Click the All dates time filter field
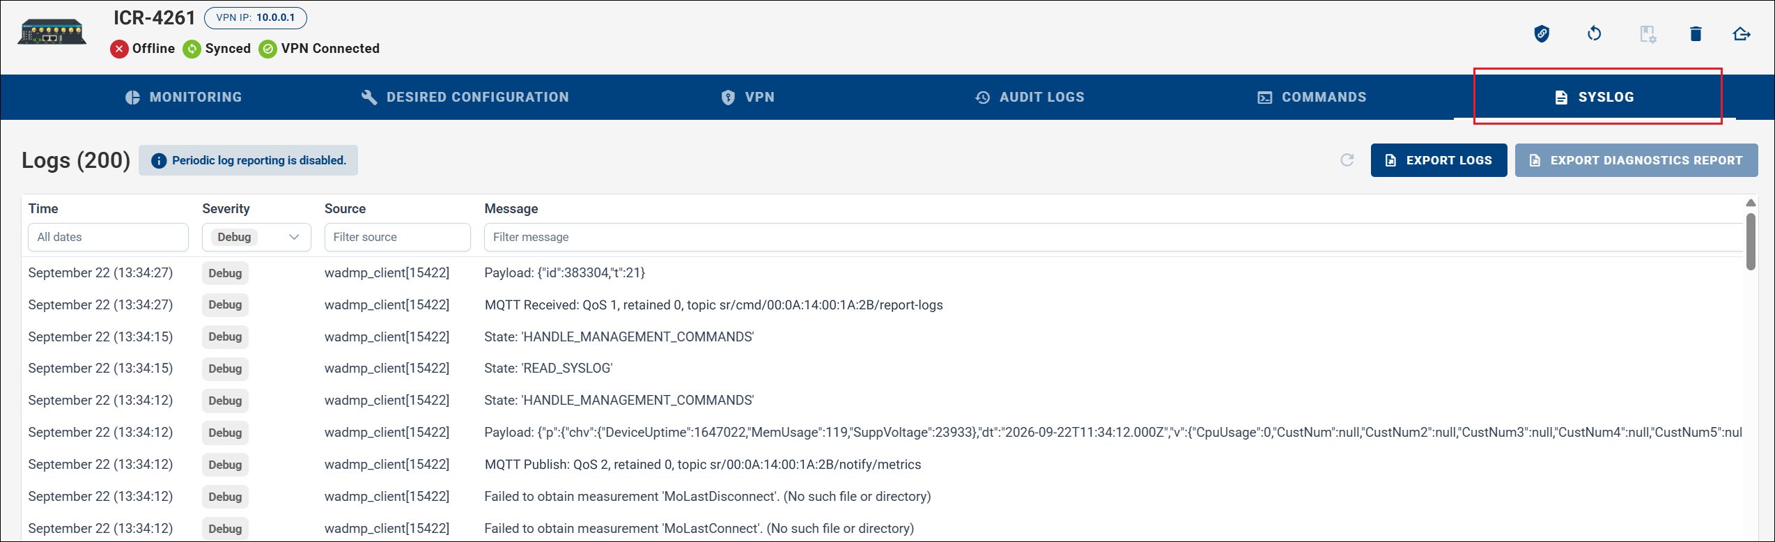This screenshot has width=1775, height=542. click(x=108, y=237)
